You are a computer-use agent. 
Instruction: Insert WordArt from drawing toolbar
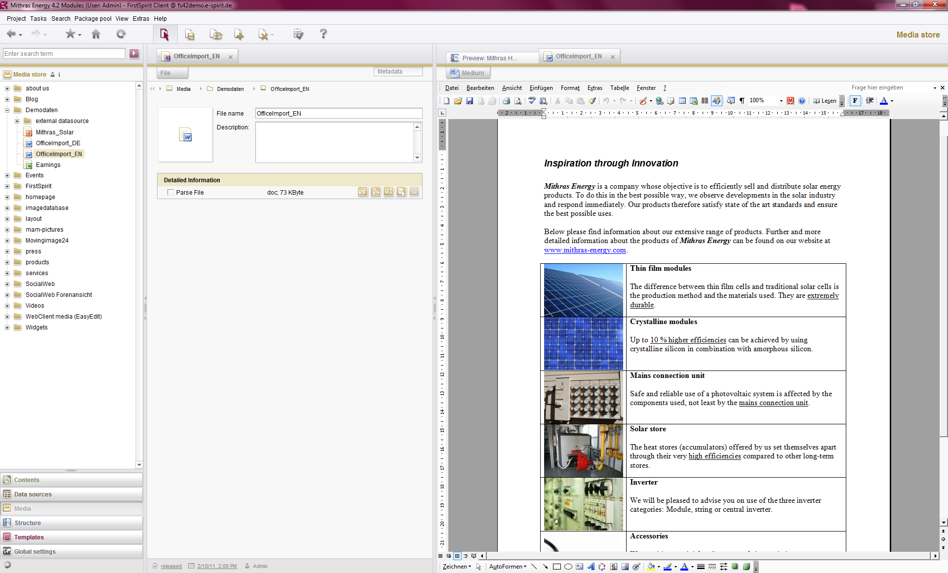tap(591, 567)
